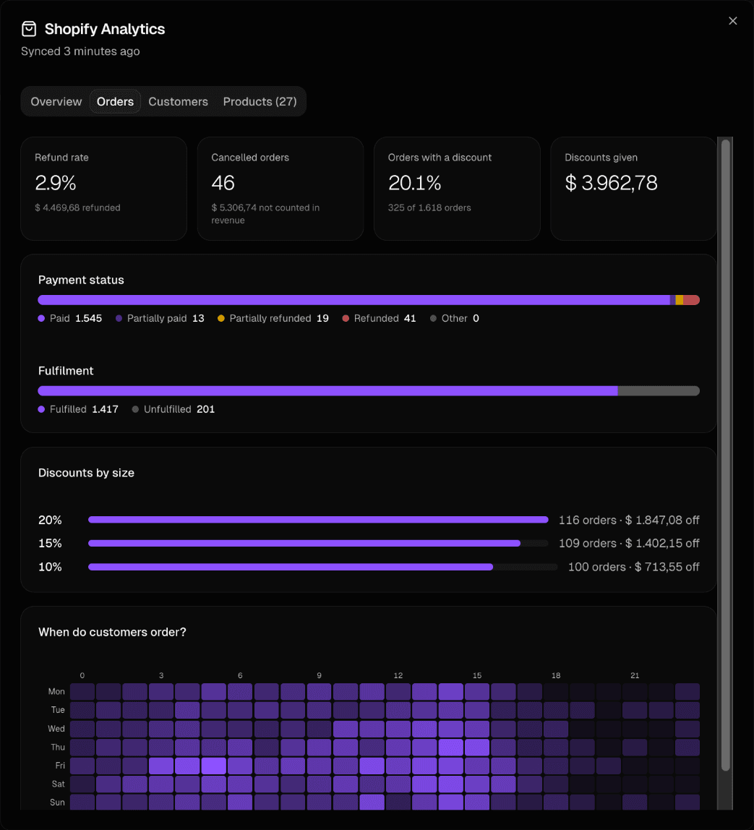Click '116 orders · $ 1.847,08 off'

point(629,521)
